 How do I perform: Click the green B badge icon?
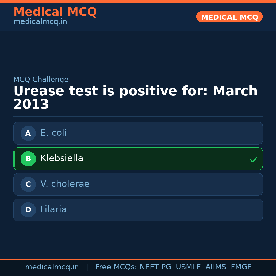tap(28, 159)
